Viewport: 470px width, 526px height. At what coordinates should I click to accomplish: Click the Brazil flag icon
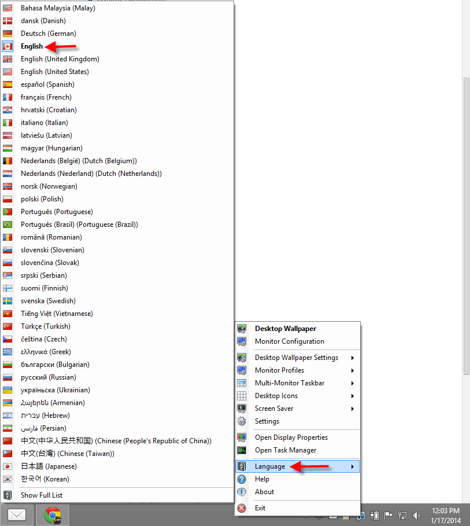pos(8,225)
